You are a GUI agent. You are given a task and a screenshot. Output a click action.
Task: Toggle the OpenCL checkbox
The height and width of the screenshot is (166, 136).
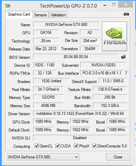coord(36,146)
